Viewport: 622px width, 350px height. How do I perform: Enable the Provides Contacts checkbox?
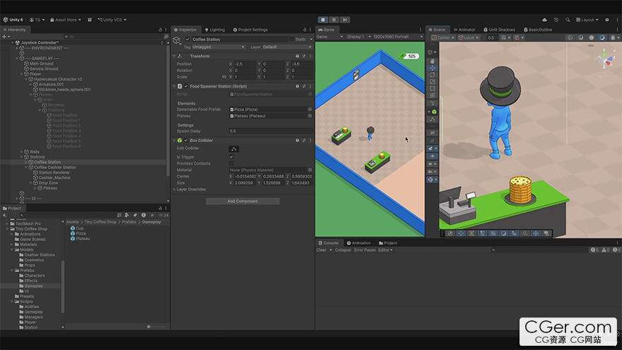[231, 163]
